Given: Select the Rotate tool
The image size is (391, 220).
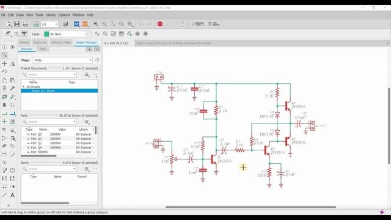Looking at the screenshot, I should (x=4, y=71).
